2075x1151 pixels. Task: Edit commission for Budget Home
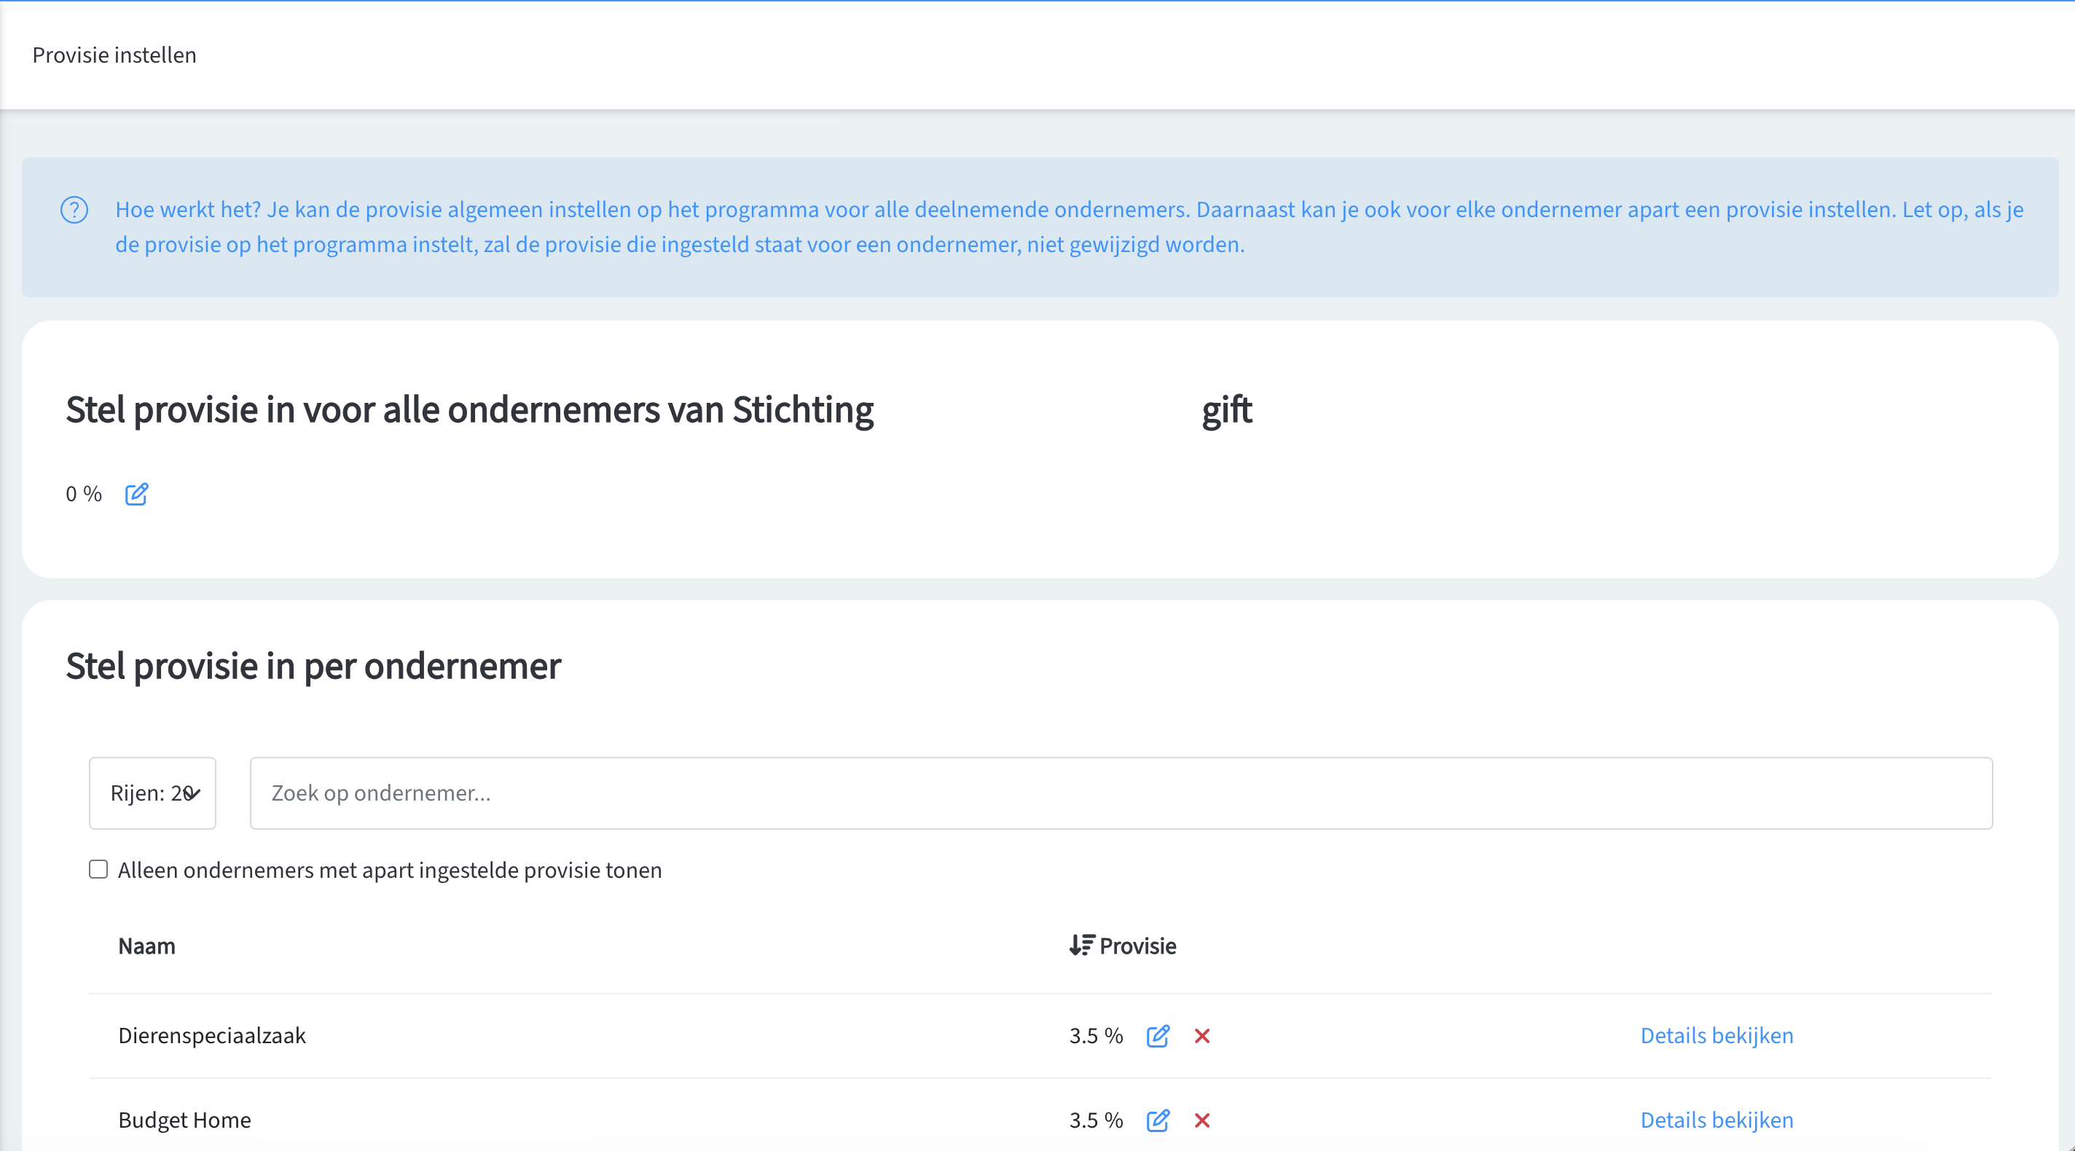pos(1158,1120)
